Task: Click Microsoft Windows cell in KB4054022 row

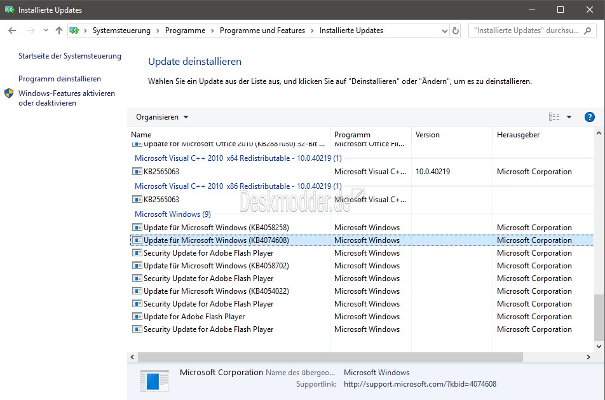Action: [x=367, y=291]
